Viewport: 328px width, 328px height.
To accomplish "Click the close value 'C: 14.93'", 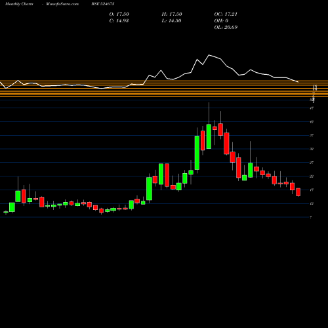I will [x=119, y=21].
